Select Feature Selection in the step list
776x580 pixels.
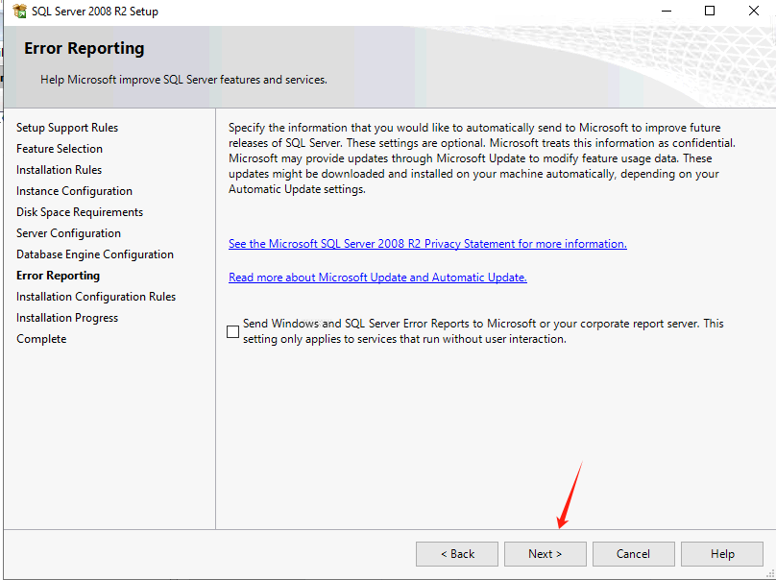coord(60,149)
